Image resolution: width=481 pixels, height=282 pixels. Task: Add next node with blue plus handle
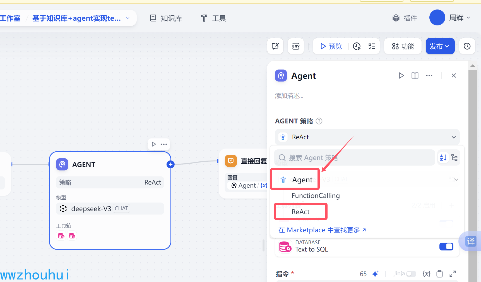pos(170,164)
